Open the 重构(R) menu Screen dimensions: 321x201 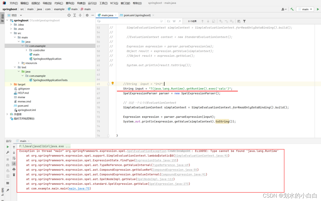point(70,3)
